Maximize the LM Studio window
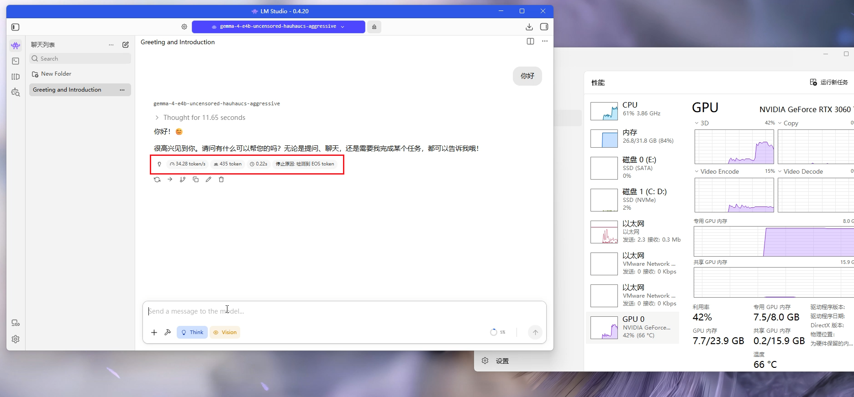Screen dimensions: 854x397 tap(522, 11)
